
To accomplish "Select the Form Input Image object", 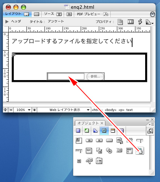I will click(119, 141).
